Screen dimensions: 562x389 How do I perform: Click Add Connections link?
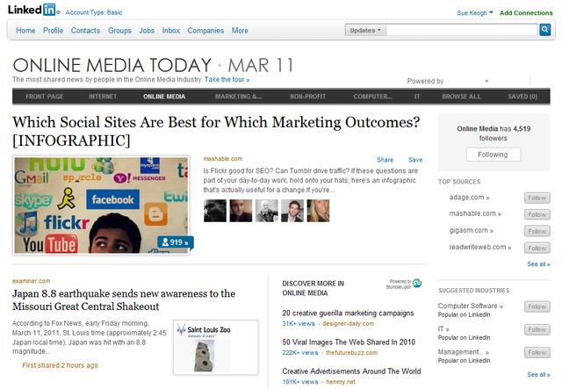[x=526, y=13]
